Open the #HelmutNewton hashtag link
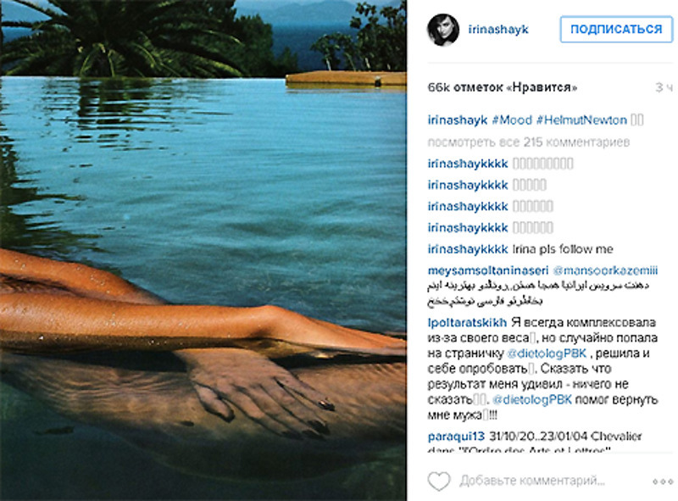 coord(581,120)
